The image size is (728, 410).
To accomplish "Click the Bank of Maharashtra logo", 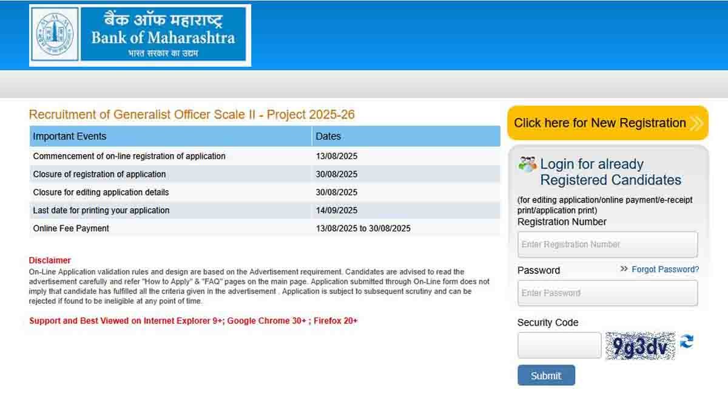I will (140, 35).
